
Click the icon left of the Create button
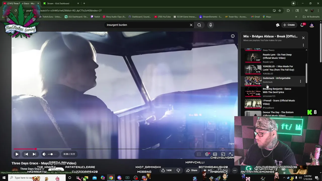coord(278,25)
